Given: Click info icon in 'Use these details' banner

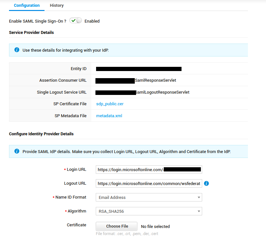Looking at the screenshot, I should pos(17,50).
